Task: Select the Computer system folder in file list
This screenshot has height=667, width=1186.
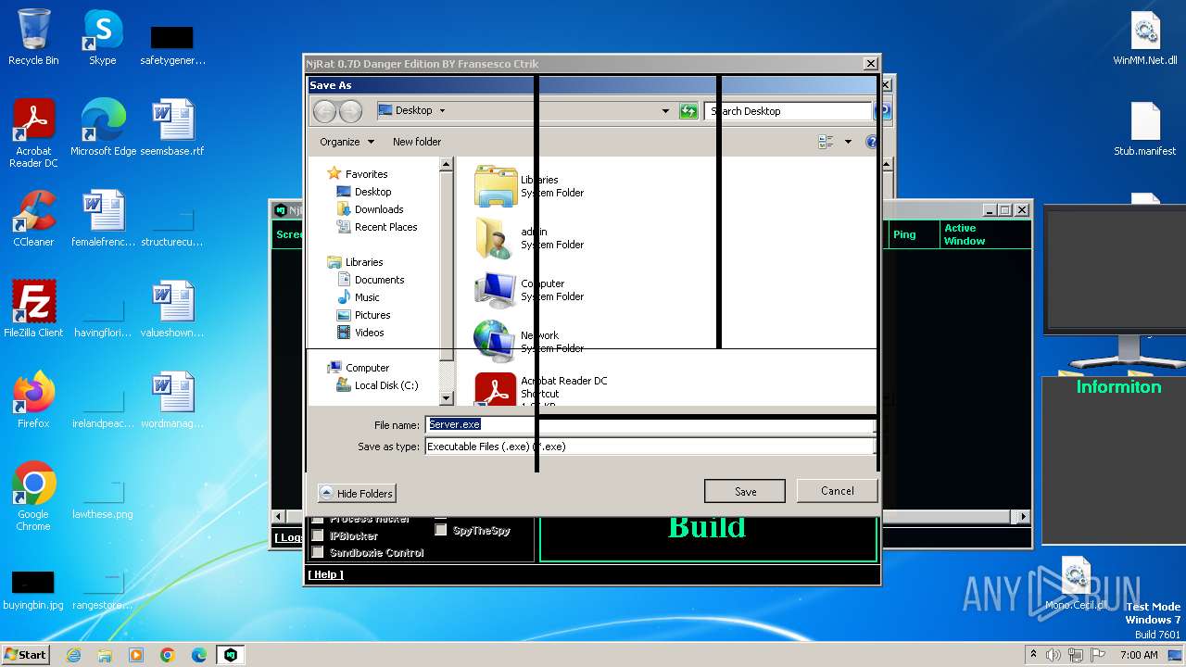Action: coord(529,290)
